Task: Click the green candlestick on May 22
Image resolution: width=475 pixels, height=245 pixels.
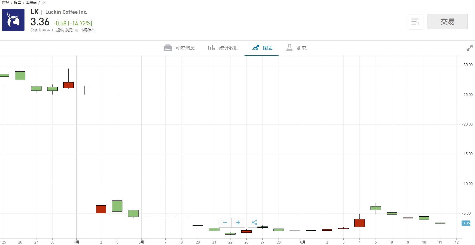Action: click(230, 234)
